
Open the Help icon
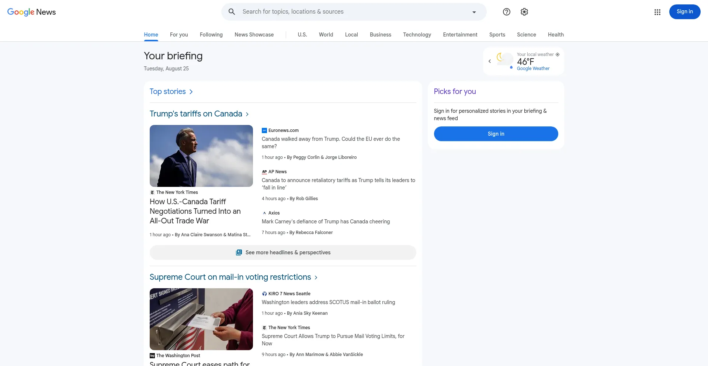click(x=507, y=12)
